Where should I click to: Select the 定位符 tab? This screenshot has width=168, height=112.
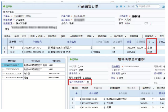click(x=85, y=88)
